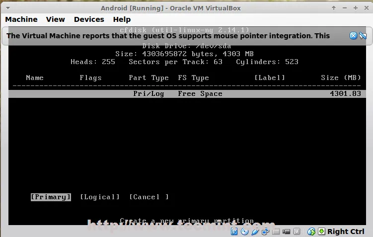The height and width of the screenshot is (237, 373).
Task: Click the Size (MB) column header
Action: pos(341,78)
